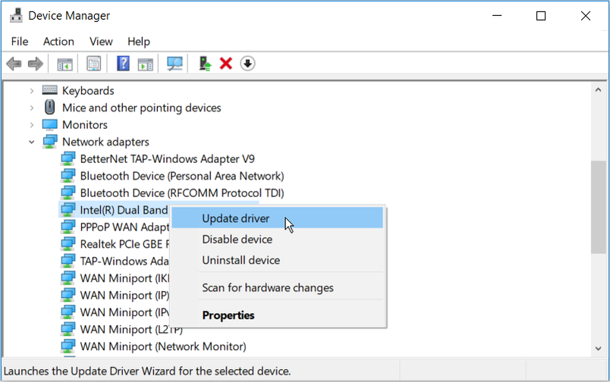Expand the Keyboards category
610x382 pixels.
coord(32,91)
